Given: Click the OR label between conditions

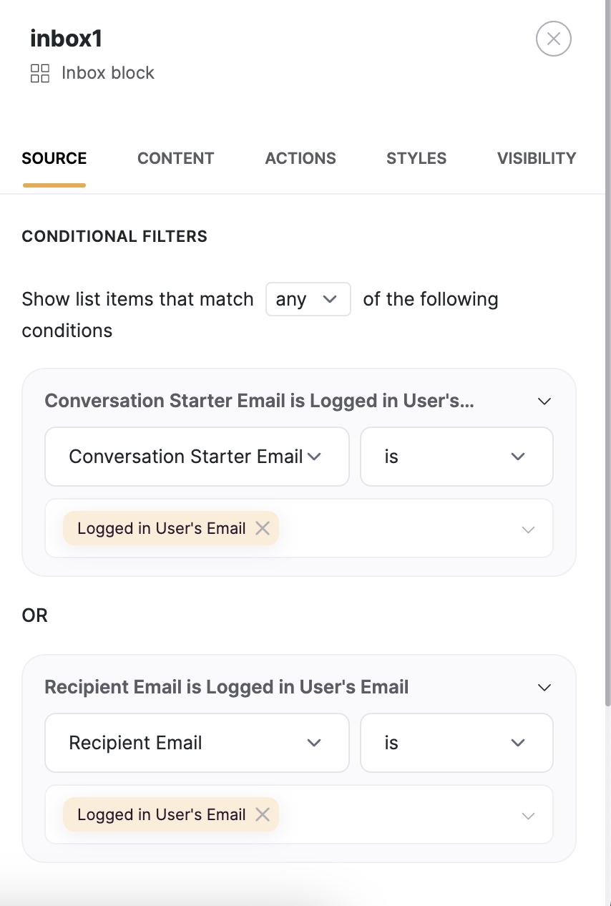Looking at the screenshot, I should [33, 615].
